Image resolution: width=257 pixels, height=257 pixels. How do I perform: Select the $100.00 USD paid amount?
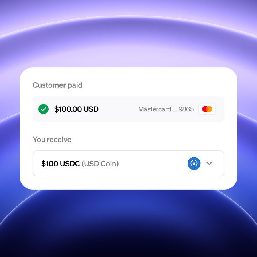76,109
